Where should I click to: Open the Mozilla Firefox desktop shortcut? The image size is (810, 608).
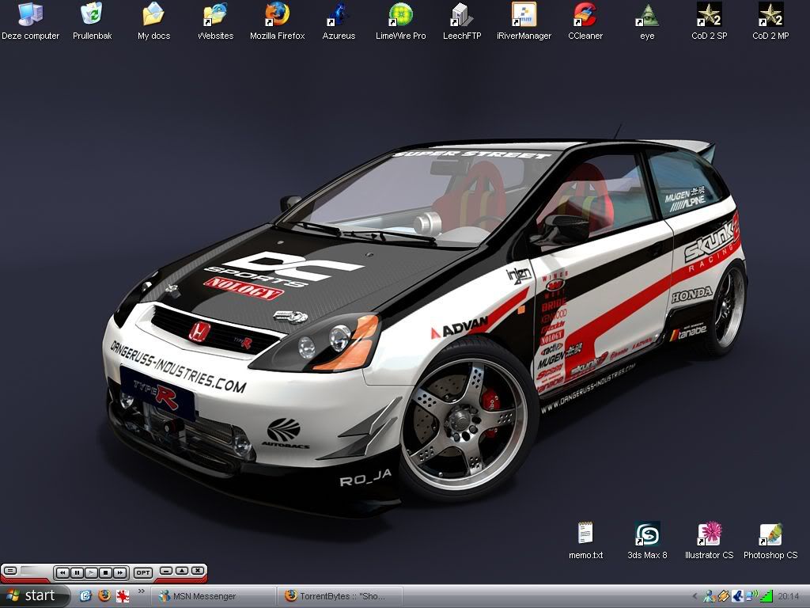(277, 15)
